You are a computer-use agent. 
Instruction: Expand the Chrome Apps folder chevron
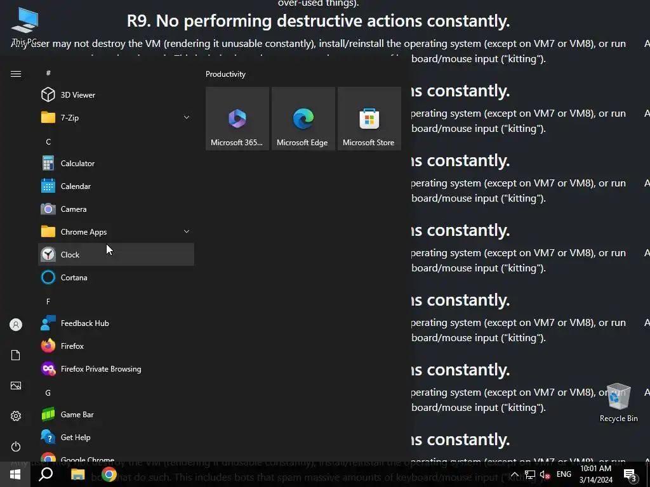click(187, 231)
